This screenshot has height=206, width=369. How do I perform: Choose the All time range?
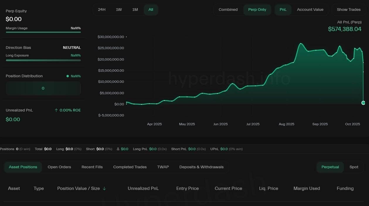[151, 10]
